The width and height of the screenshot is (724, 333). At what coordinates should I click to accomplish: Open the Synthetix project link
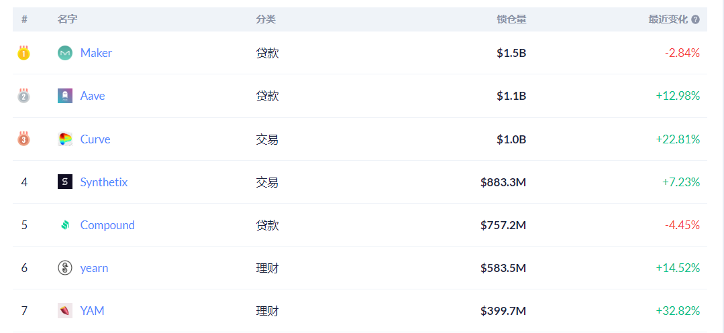pos(104,182)
